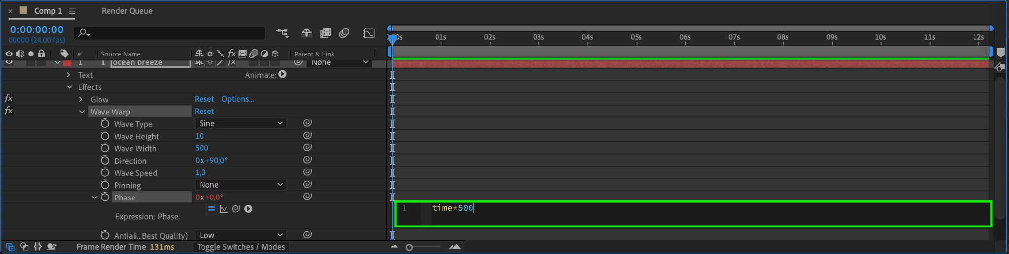The width and height of the screenshot is (1009, 254).
Task: Enable frame blending for all layers
Action: pos(325,33)
